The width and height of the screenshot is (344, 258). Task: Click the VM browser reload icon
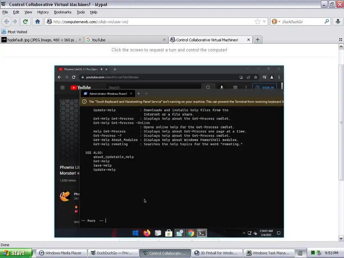pos(74,77)
